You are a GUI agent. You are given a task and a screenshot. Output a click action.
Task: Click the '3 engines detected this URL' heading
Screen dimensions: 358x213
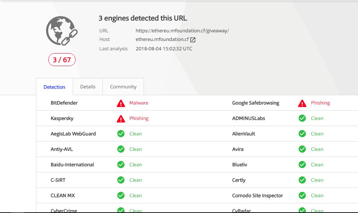click(x=143, y=18)
